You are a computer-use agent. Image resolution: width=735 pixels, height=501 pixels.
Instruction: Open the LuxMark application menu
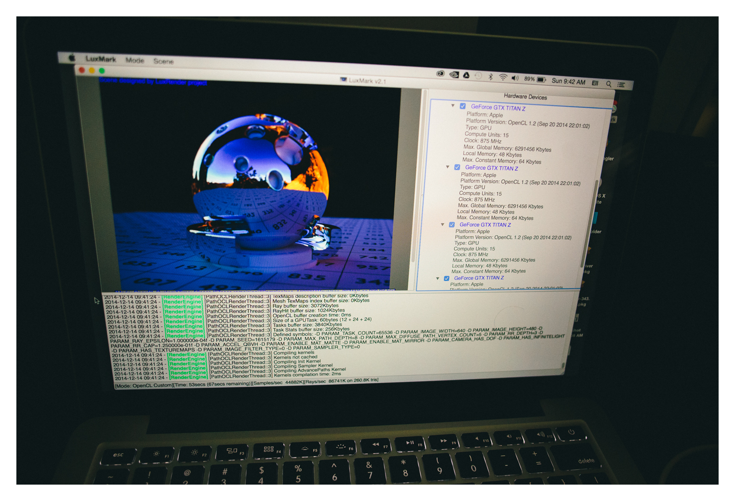pos(101,59)
